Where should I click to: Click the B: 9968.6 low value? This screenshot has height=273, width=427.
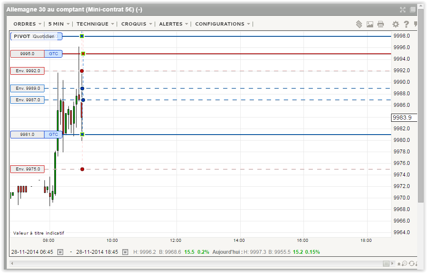pos(170,252)
